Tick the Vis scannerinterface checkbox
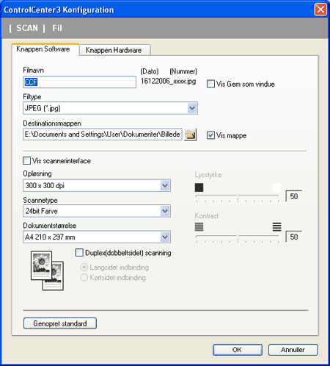This screenshot has height=366, width=330. [26, 161]
